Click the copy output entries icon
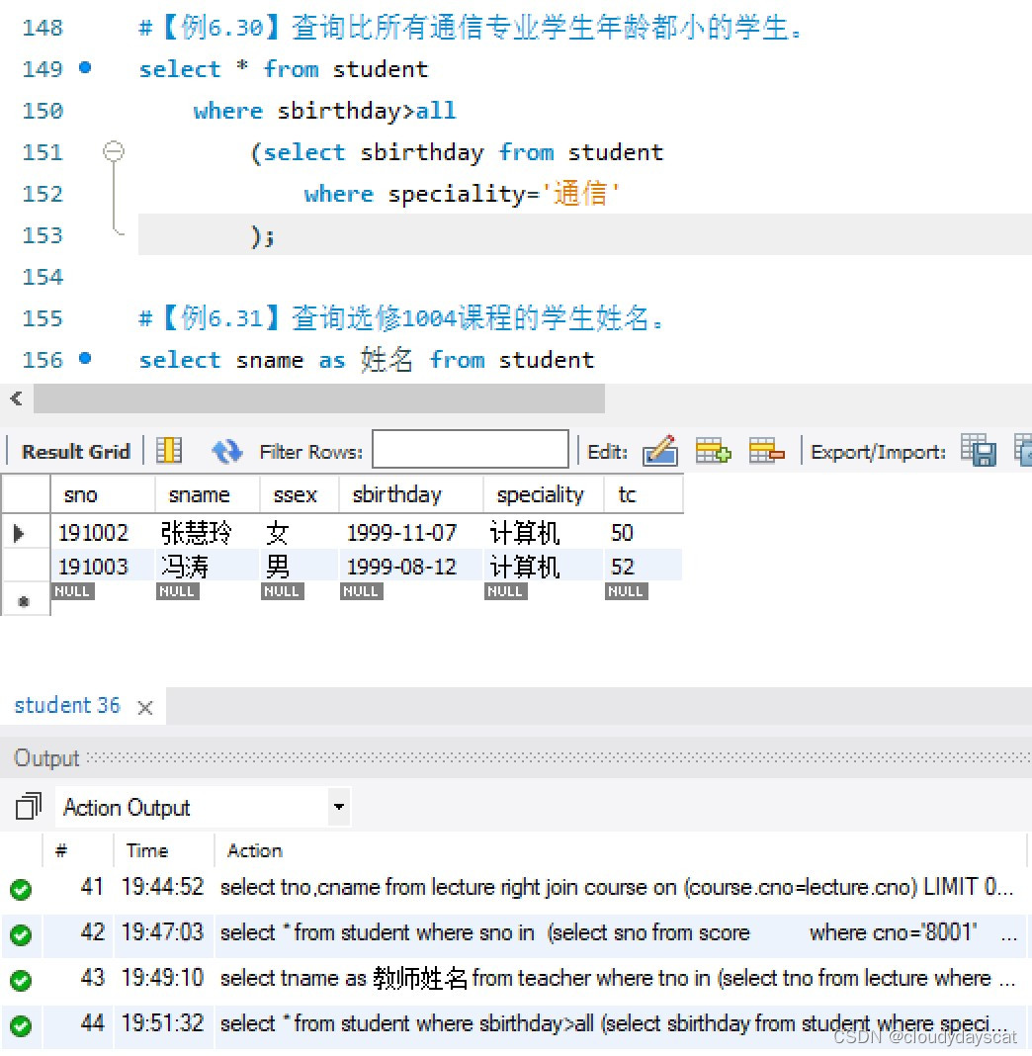The width and height of the screenshot is (1032, 1056). click(x=27, y=807)
